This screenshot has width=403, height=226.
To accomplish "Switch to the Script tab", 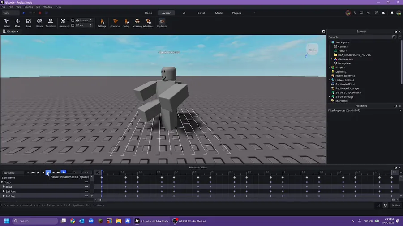I will [x=201, y=13].
